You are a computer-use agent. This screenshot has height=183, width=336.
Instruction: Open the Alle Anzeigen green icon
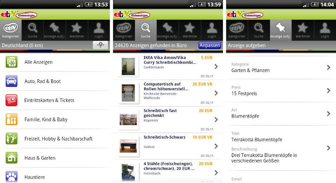pyautogui.click(x=12, y=62)
